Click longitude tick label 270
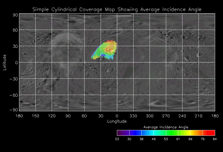Viewport: 223px width, 152px height. (x=166, y=116)
